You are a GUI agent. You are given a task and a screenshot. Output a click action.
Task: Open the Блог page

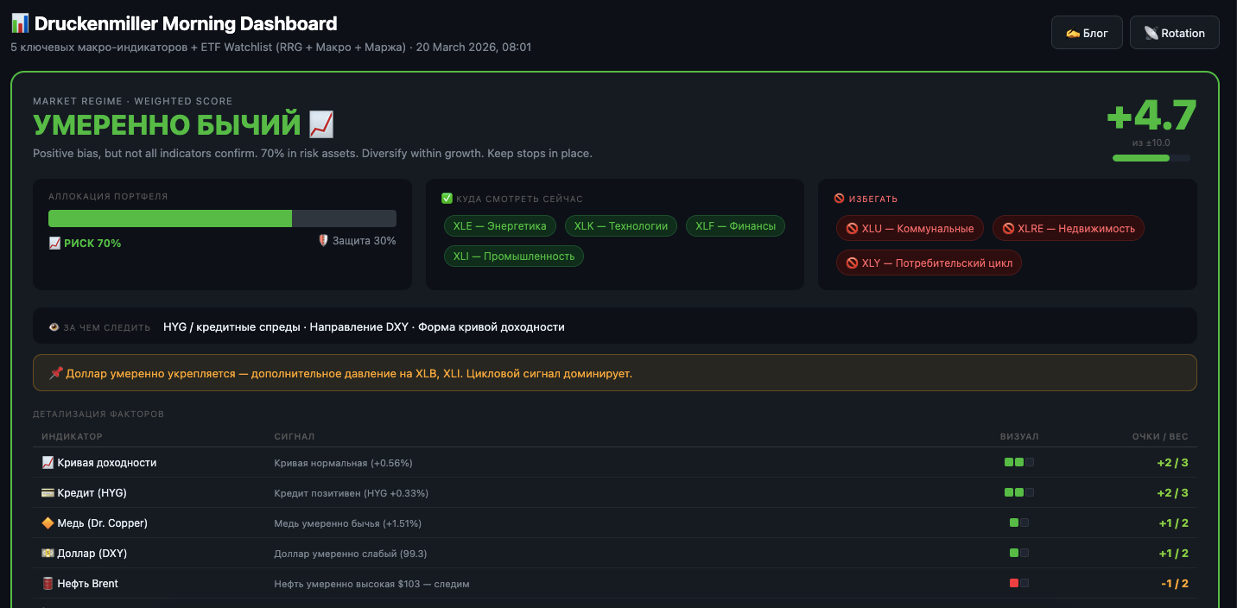1087,33
